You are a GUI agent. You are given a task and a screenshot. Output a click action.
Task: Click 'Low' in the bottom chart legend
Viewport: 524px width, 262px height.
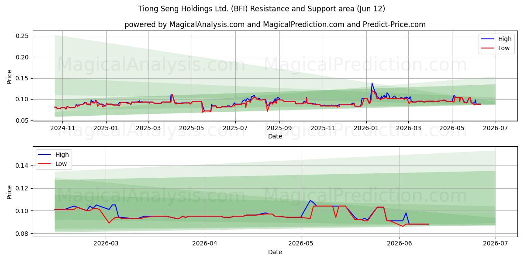click(x=61, y=164)
